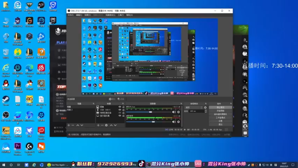Image resolution: width=298 pixels, height=168 pixels.
Task: Click the 停止推流 button
Action: click(x=220, y=108)
